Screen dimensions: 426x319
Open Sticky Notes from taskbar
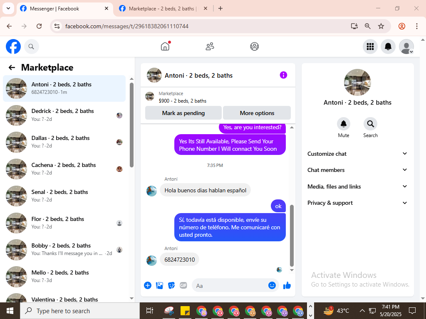(185, 311)
